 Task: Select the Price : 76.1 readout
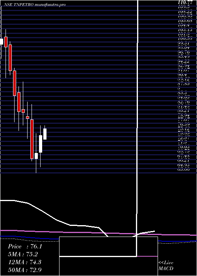[25, 246]
